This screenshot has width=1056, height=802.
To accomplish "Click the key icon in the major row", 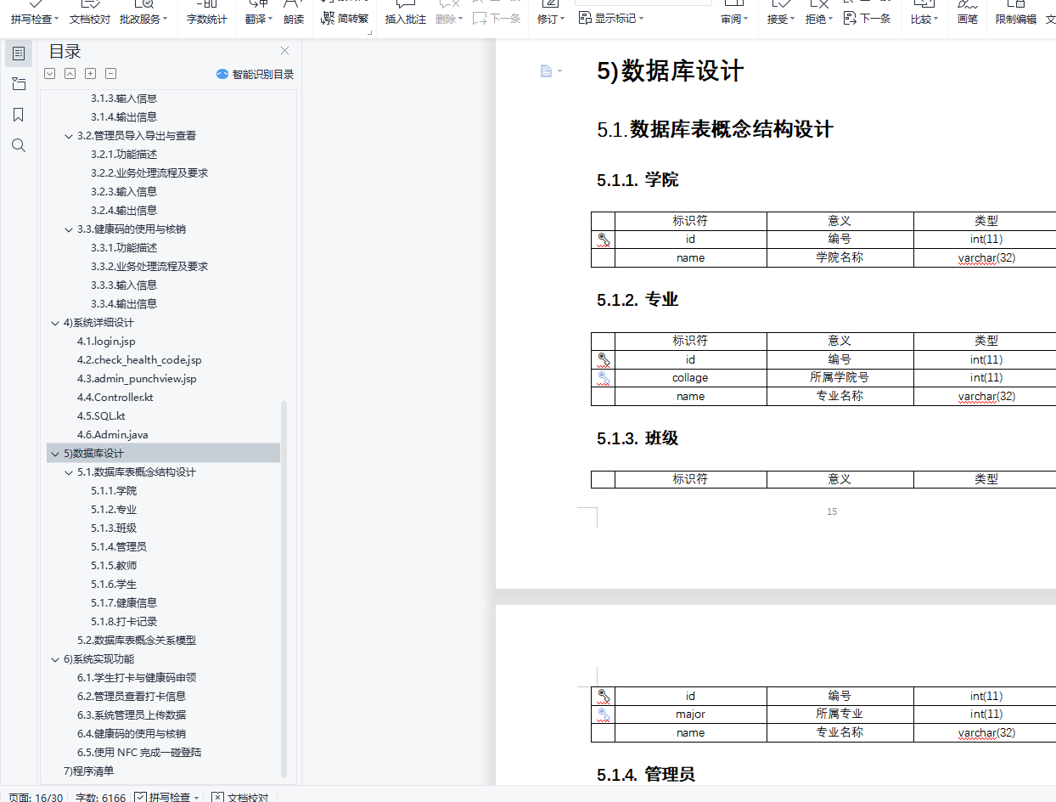I will coord(604,714).
